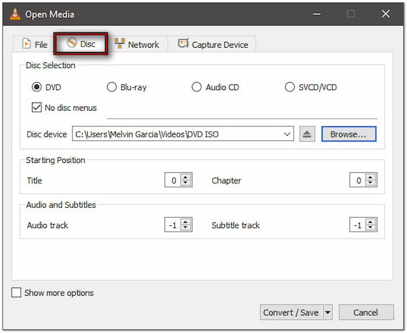Screen dimensions: 407x333
Task: Click the VLC cone icon in title bar
Action: (15, 14)
